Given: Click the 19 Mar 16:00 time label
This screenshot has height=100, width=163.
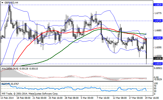Looking at the screenshot, I should (x=152, y=98).
